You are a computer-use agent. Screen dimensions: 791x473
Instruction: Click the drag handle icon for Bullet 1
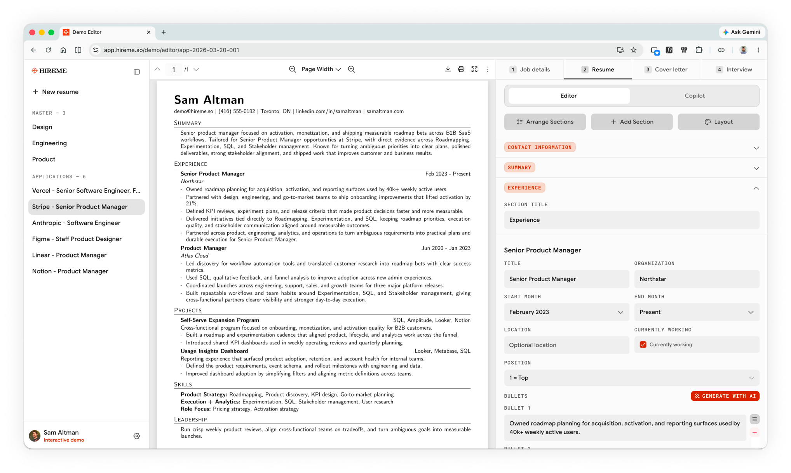click(754, 419)
